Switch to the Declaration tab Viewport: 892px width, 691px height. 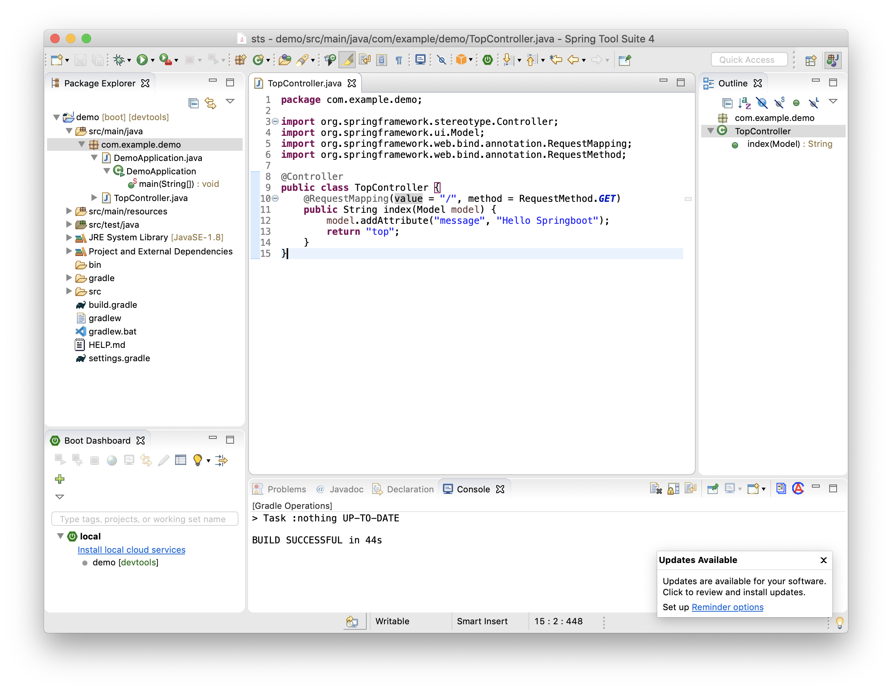tap(403, 489)
